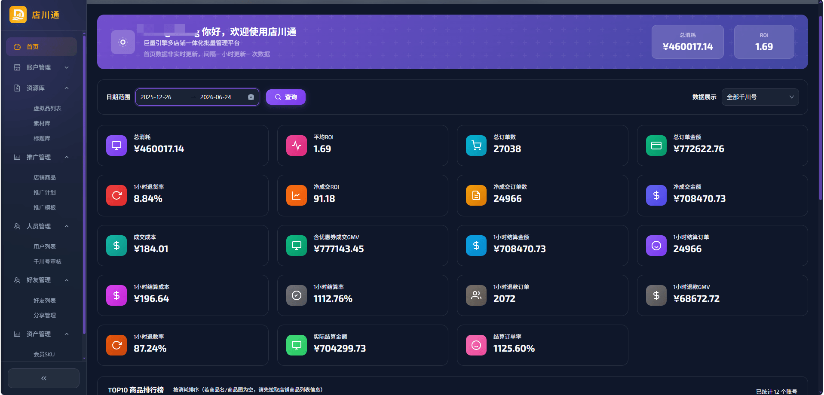Open 店铺商品 submenu item
This screenshot has height=395, width=824.
45,177
